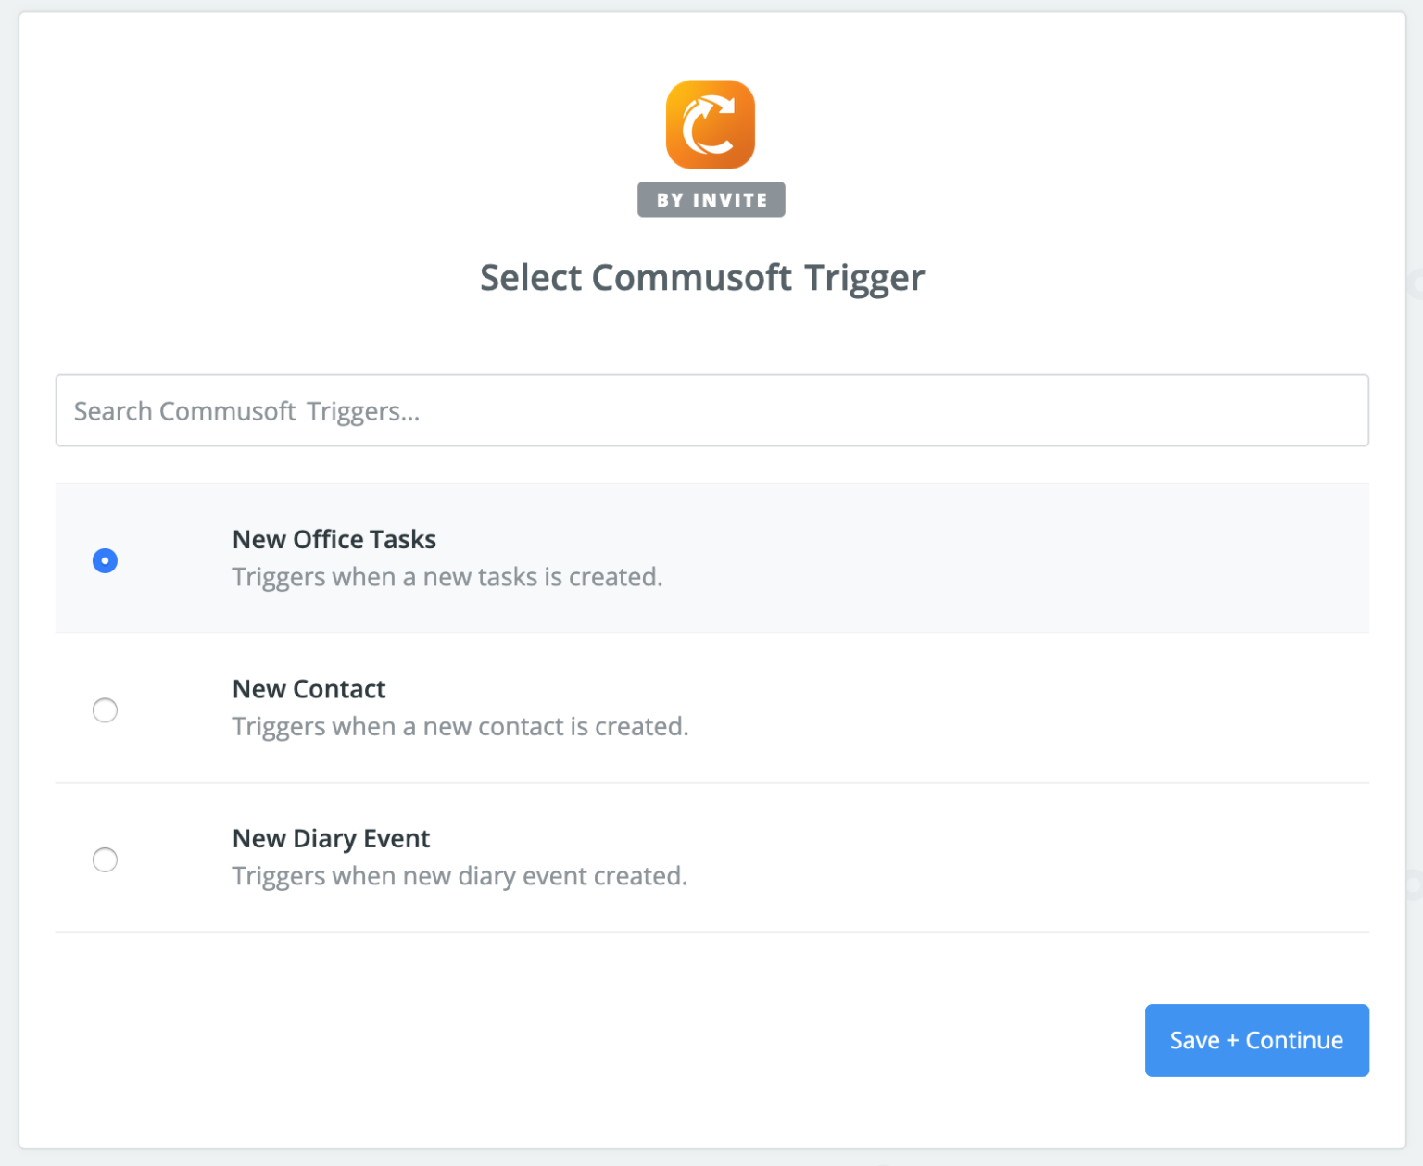Click 'Triggers when new diary event created'
Screen dimensions: 1423x1166
click(460, 875)
